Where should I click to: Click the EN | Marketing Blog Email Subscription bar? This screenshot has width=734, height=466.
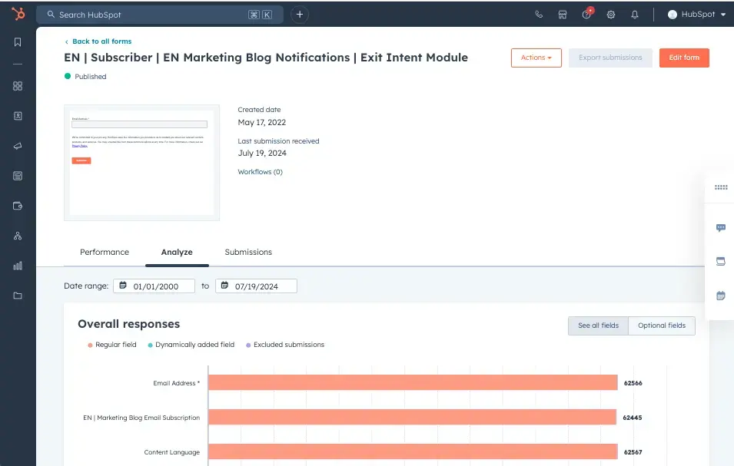point(413,417)
